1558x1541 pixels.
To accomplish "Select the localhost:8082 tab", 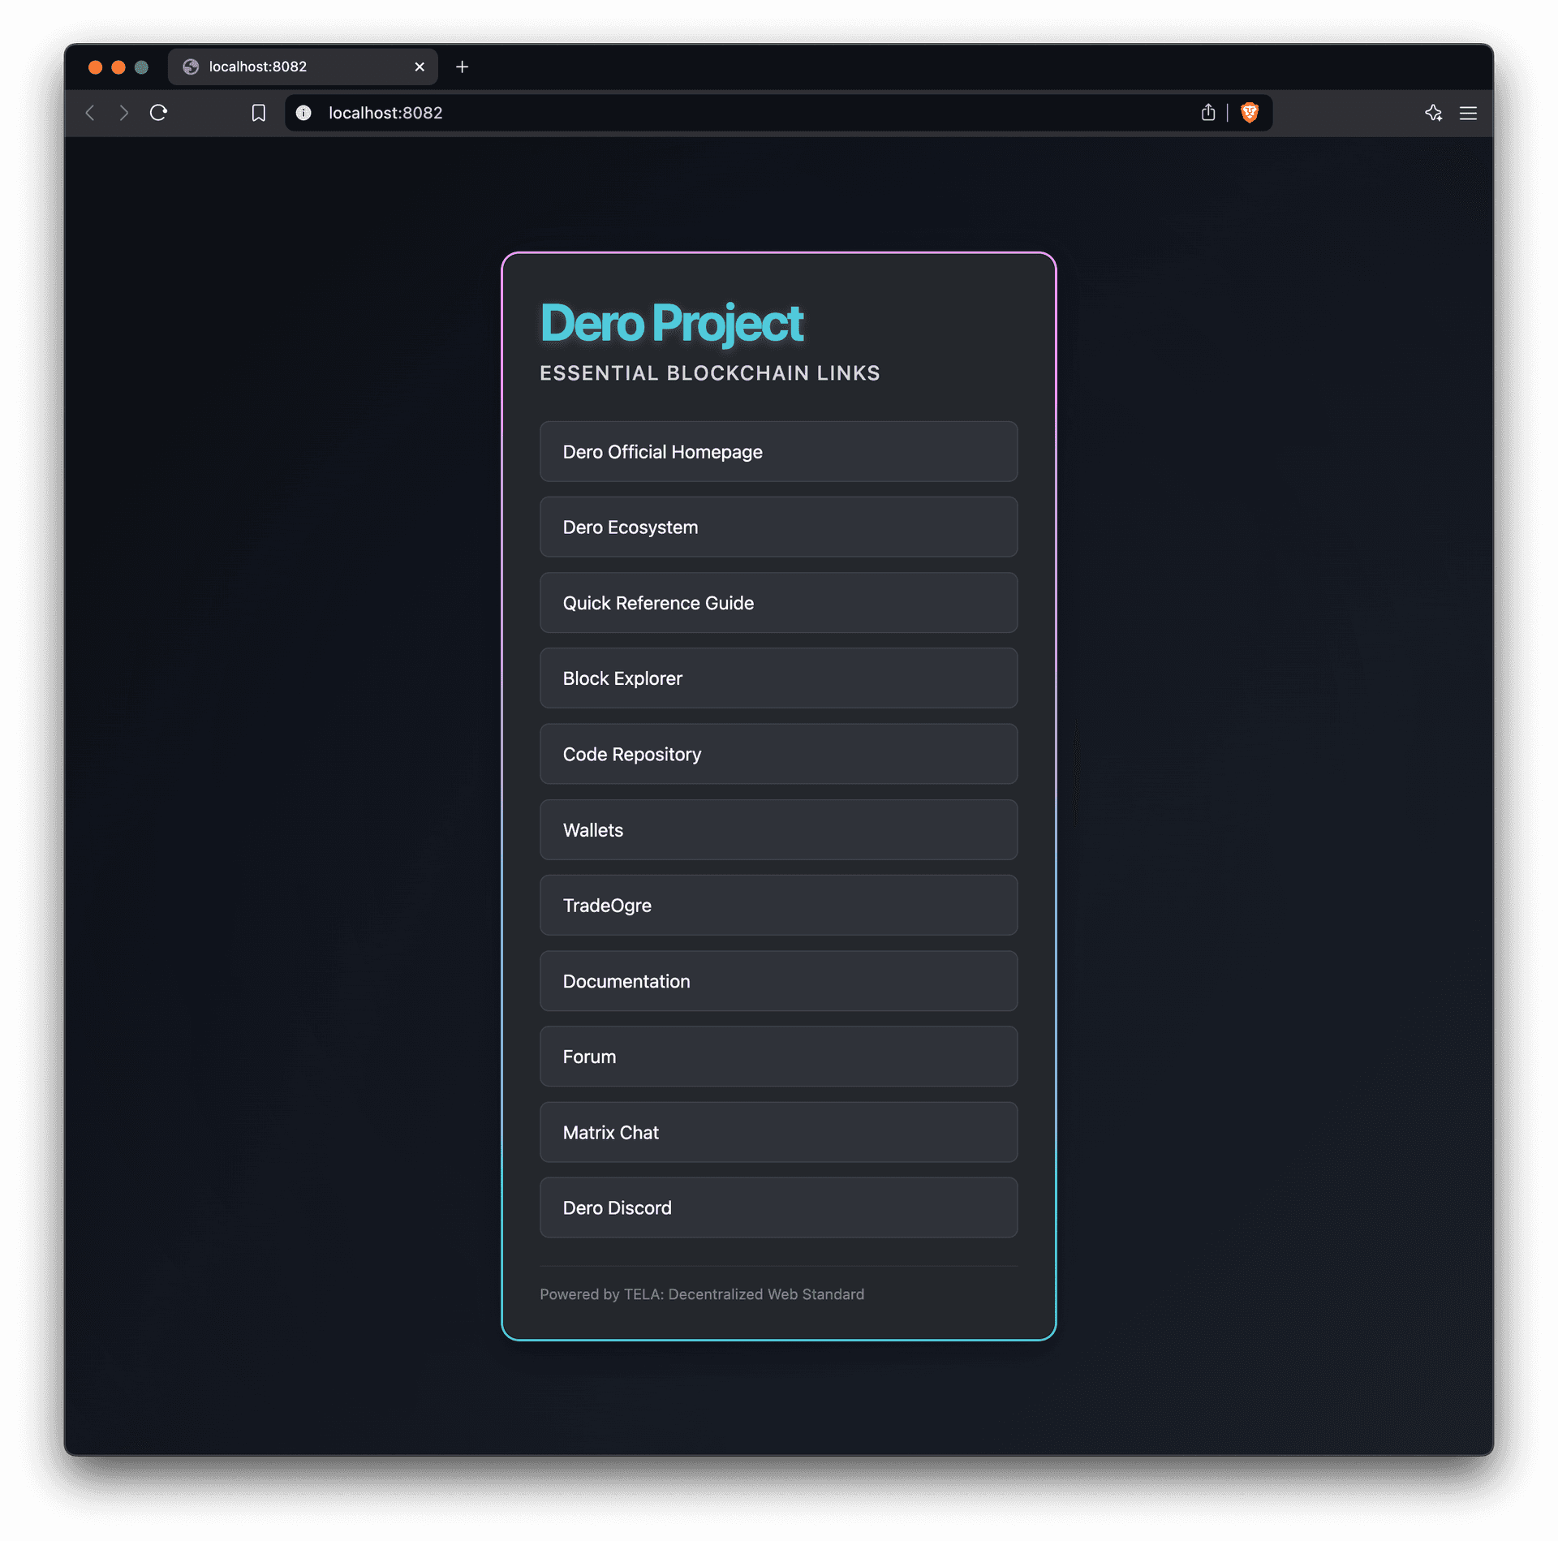I will [x=292, y=67].
